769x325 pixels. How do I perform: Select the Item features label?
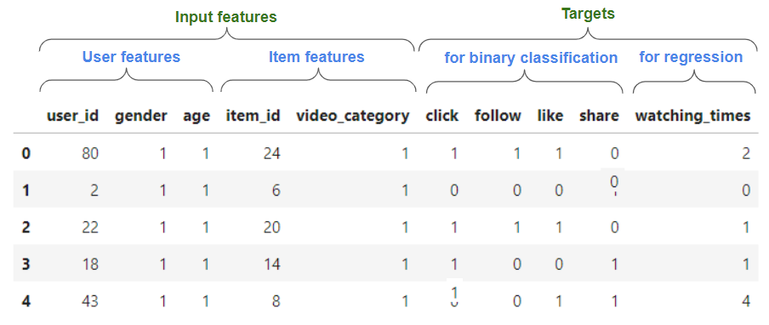coord(316,57)
